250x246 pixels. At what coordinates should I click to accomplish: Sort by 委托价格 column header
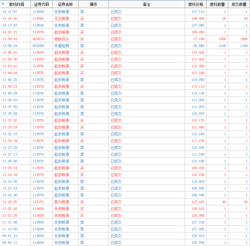[x=196, y=4]
